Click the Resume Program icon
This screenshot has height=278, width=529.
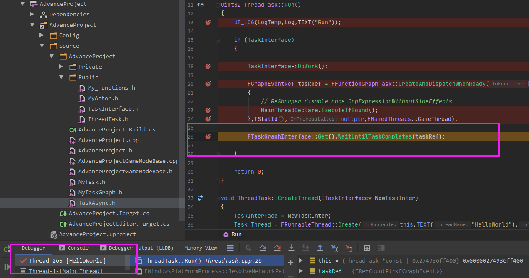[x=6, y=267]
